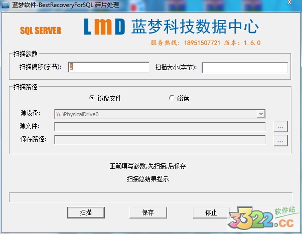The width and height of the screenshot is (302, 234).
Task: Click the app icon in title bar
Action: [x=6, y=5]
